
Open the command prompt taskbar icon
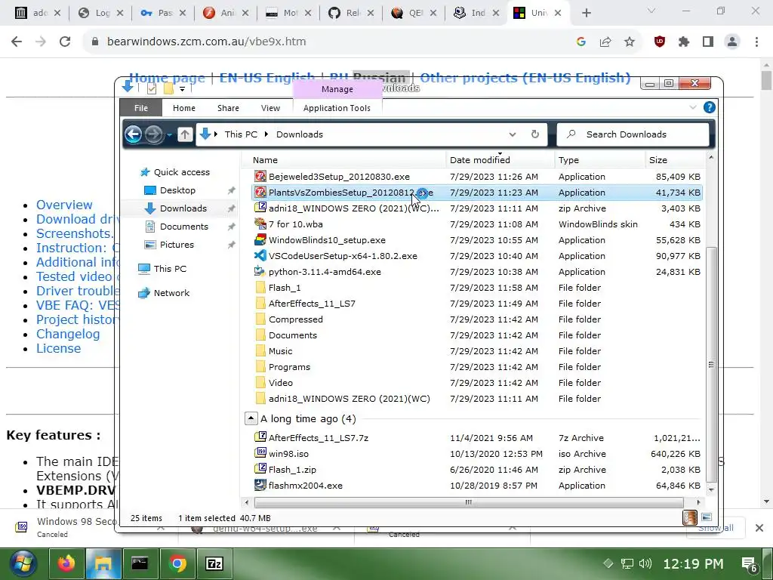[x=140, y=563]
